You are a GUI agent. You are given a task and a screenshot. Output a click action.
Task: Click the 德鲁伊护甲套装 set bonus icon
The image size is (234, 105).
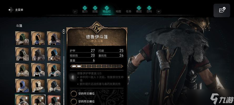[73, 77]
